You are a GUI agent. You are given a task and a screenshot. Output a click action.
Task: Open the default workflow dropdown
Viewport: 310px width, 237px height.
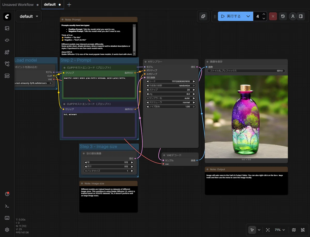pos(29,16)
